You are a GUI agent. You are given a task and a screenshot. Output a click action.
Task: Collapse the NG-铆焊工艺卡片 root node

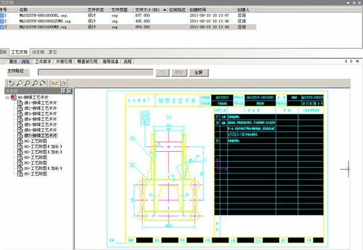pyautogui.click(x=8, y=97)
